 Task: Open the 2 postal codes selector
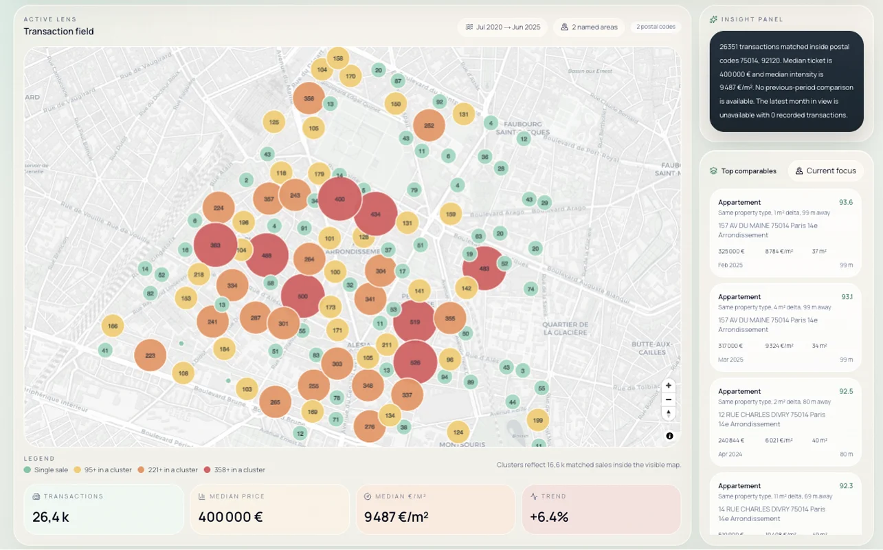tap(656, 26)
